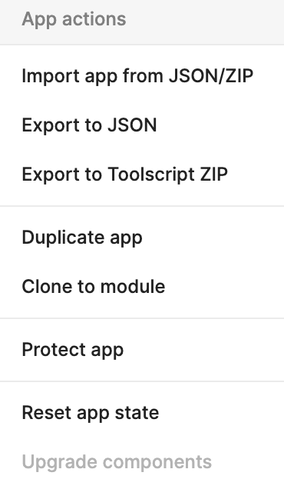Choose Export to JSON

coord(142,125)
